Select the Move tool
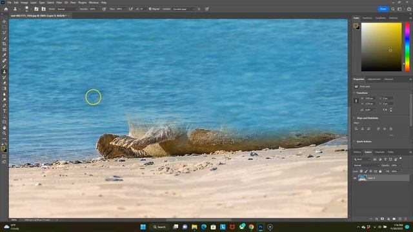This screenshot has width=413, height=232. (5, 21)
